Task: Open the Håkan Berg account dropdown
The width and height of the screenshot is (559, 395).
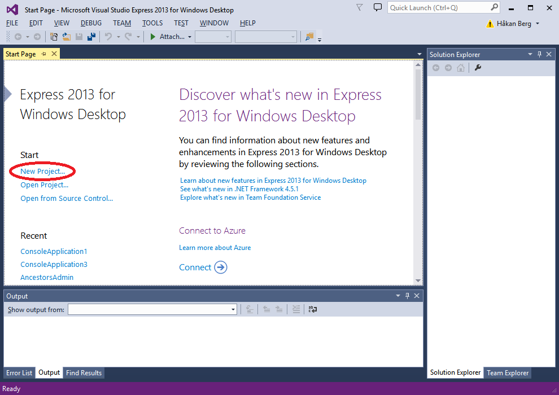Action: click(x=538, y=24)
